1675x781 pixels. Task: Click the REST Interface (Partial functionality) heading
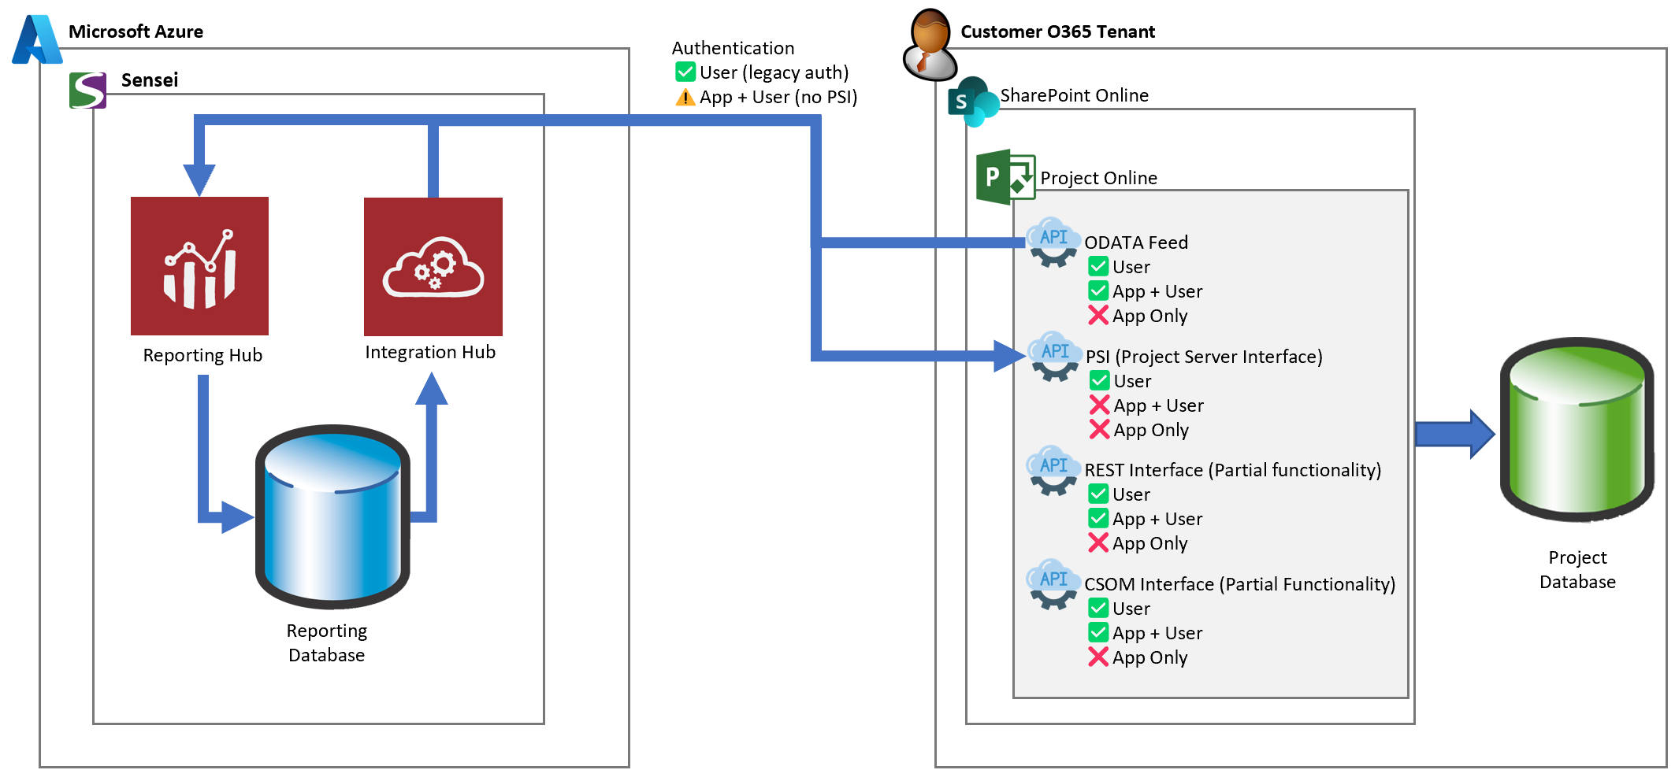pos(1232,470)
